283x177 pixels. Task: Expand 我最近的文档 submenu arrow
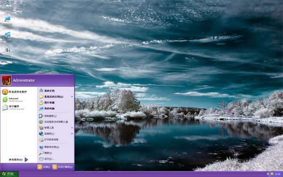click(72, 97)
